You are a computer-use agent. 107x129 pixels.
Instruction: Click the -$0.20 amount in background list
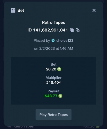click(x=89, y=126)
